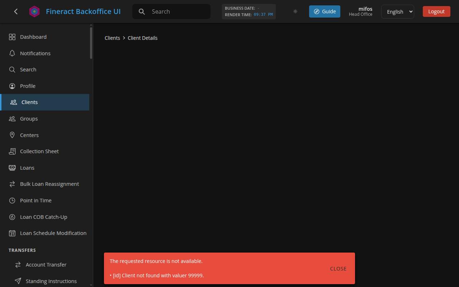Open Account Transfer
The image size is (459, 287).
click(44, 265)
